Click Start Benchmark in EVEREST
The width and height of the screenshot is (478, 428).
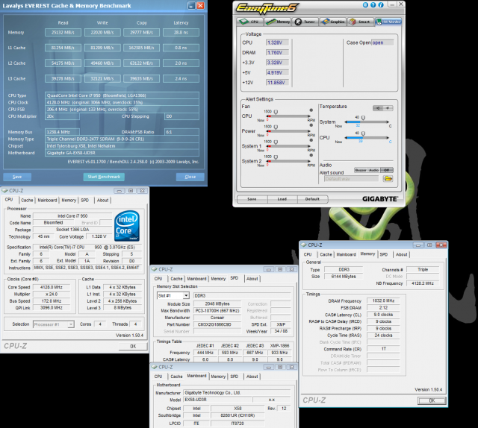tap(104, 177)
